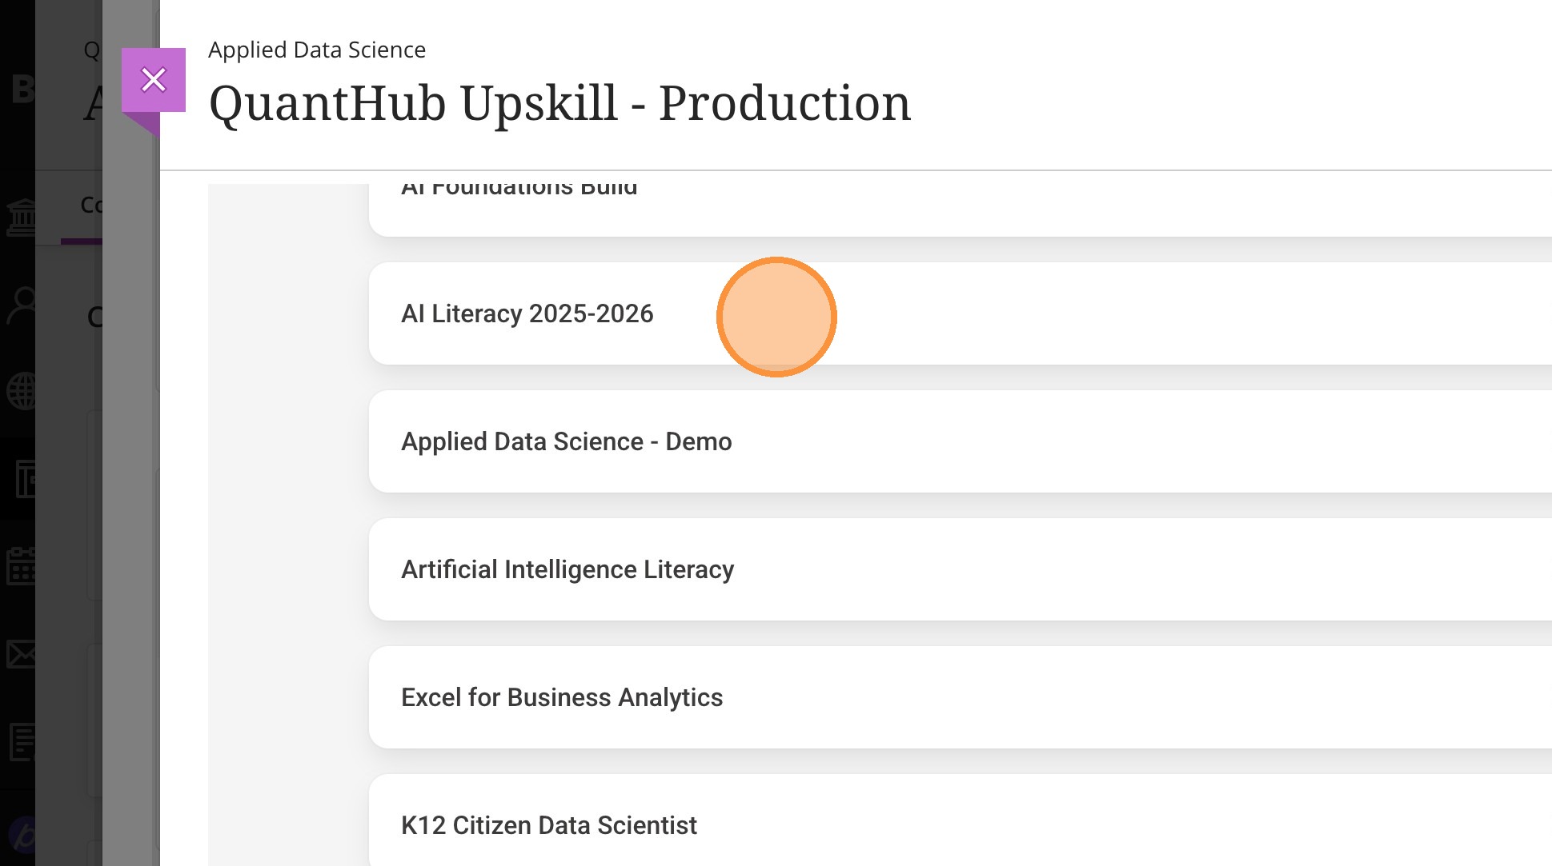Select Artificial Intelligence Literacy
The height and width of the screenshot is (866, 1552).
click(567, 569)
